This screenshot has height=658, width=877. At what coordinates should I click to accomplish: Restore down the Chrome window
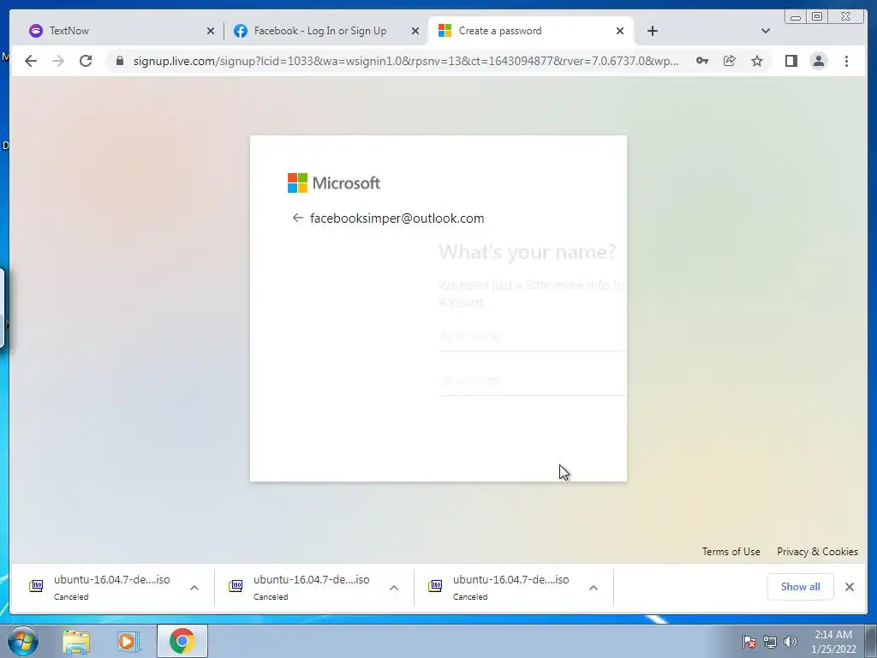pyautogui.click(x=817, y=16)
